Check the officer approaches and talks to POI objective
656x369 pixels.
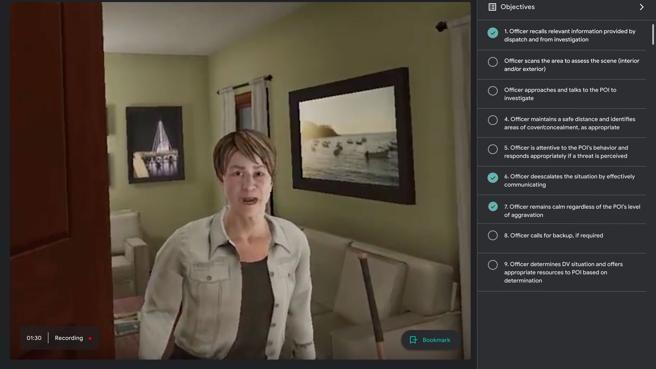493,91
